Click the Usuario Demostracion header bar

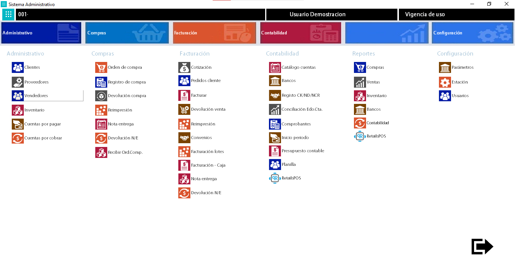(317, 14)
